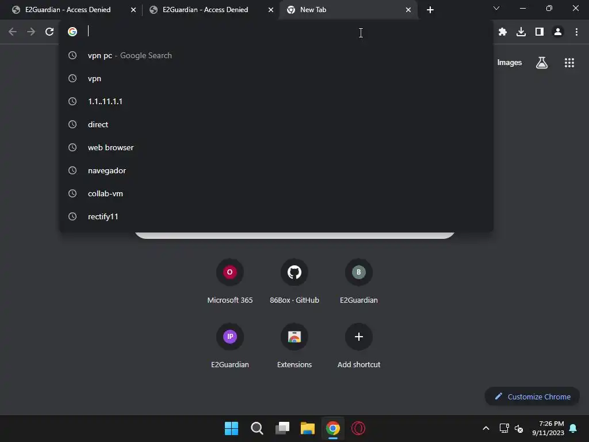589x442 pixels.
Task: Open a new tab with plus button
Action: click(x=430, y=10)
